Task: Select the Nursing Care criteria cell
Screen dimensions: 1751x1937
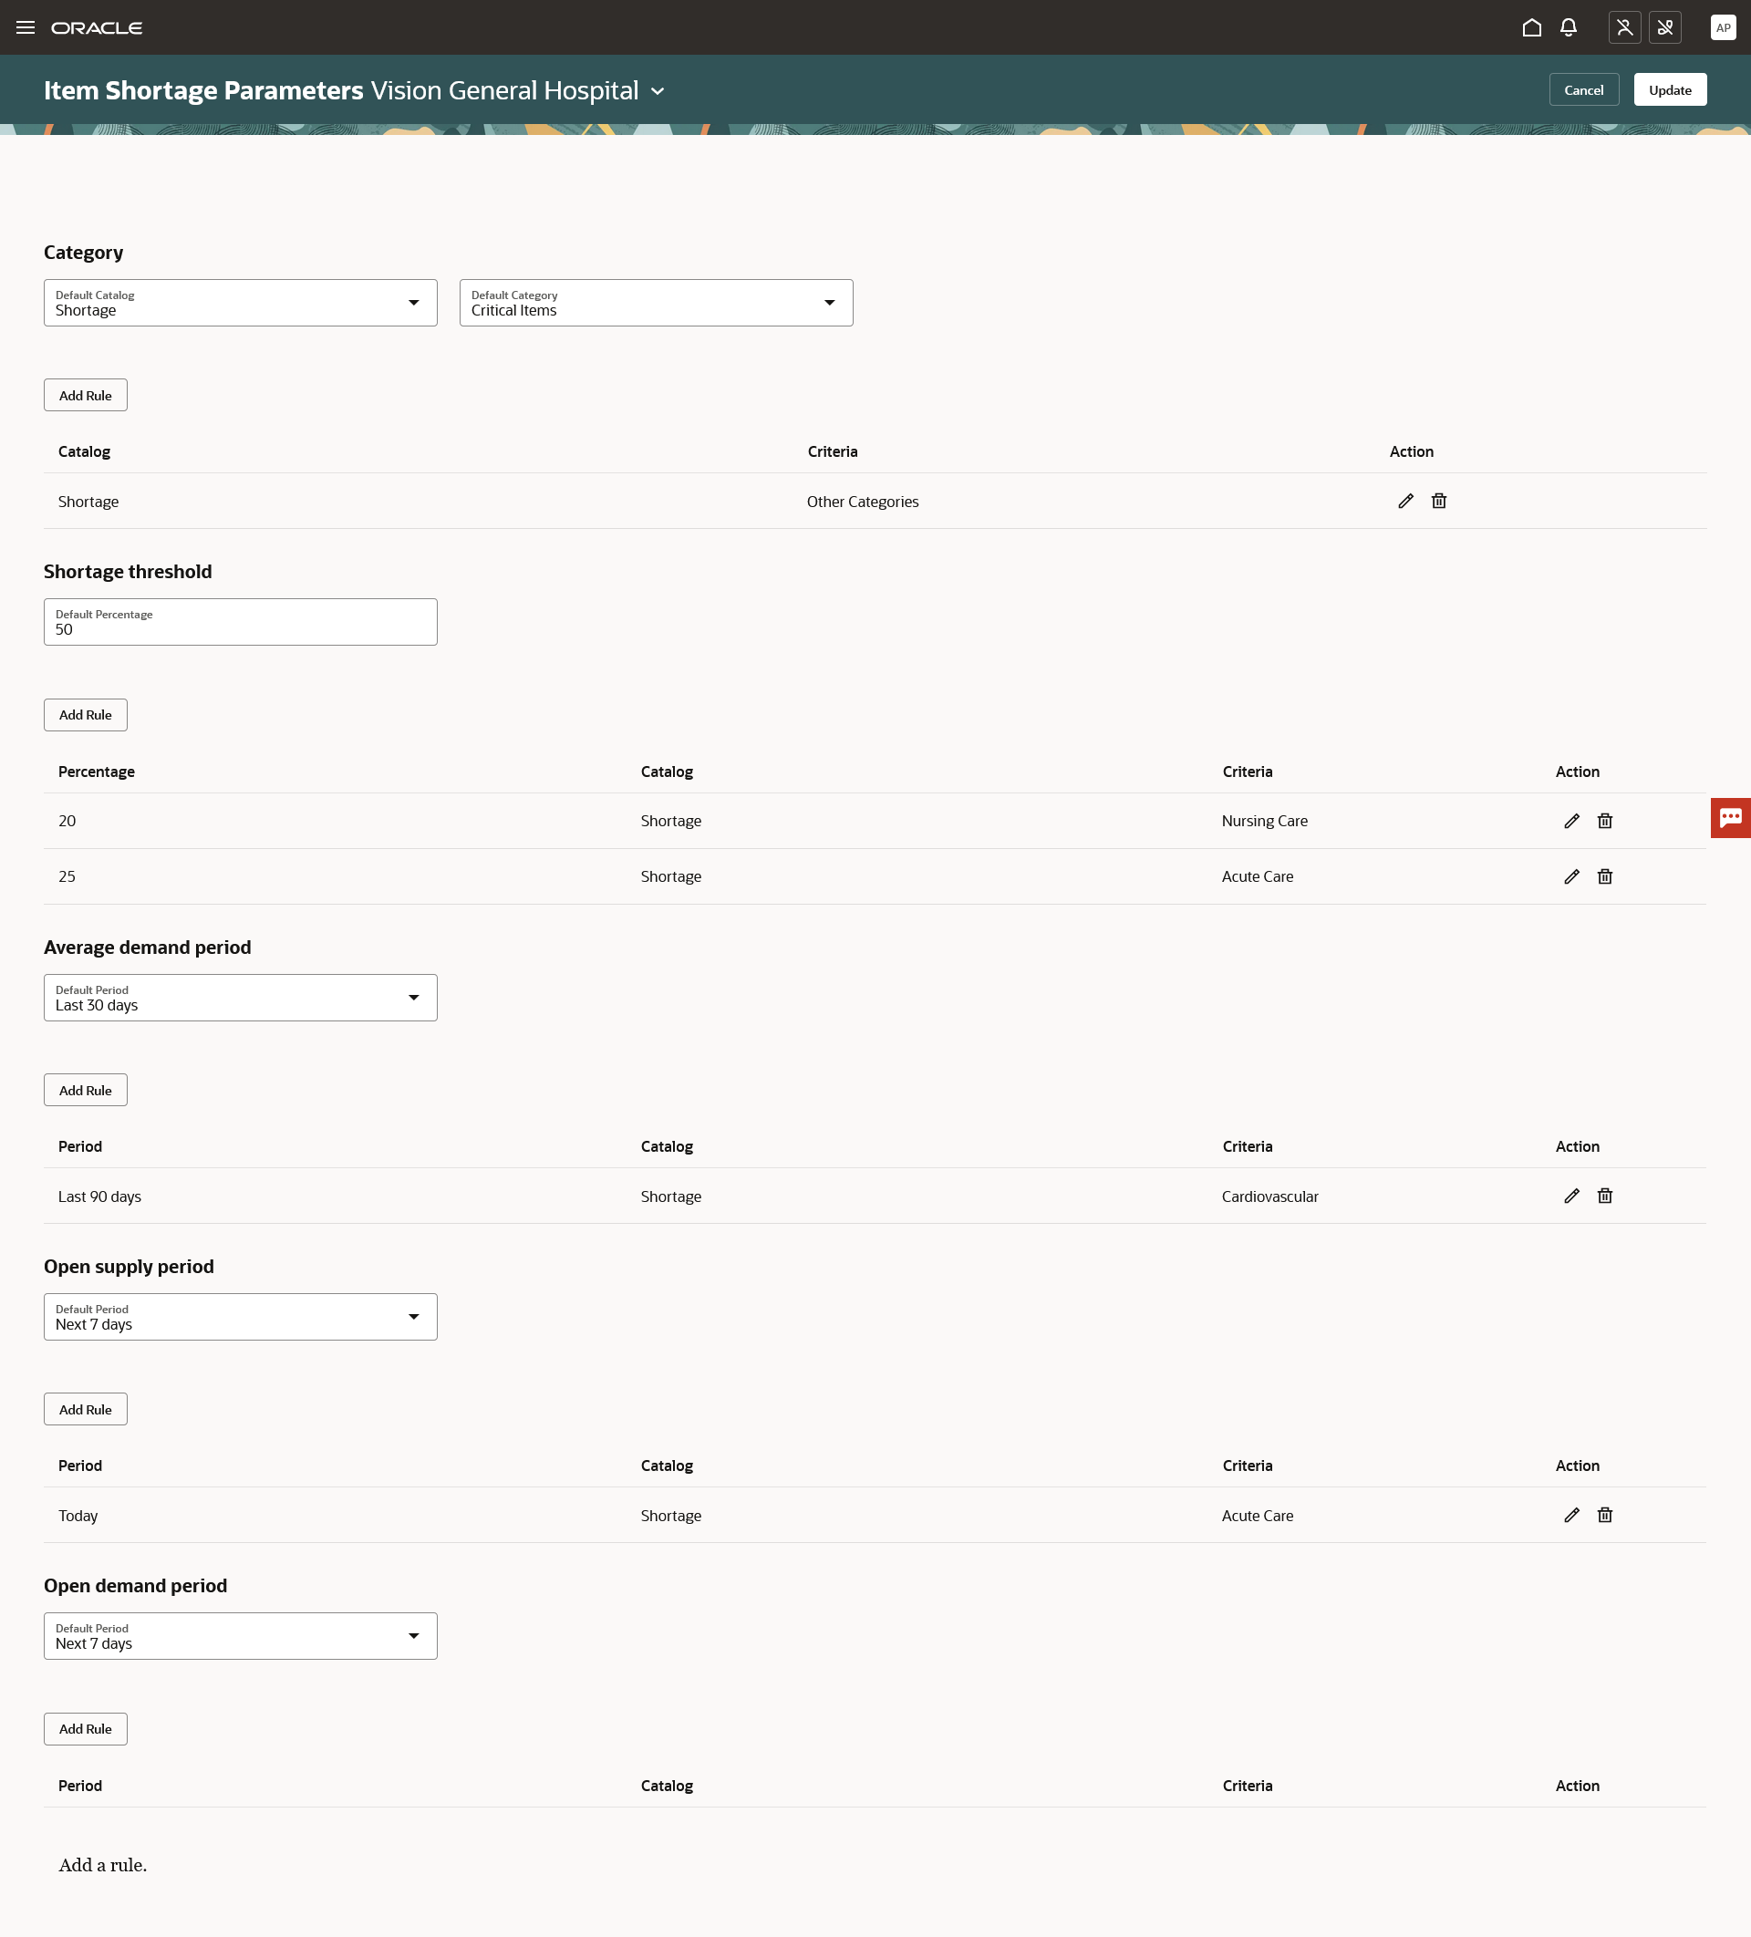Action: pyautogui.click(x=1265, y=821)
